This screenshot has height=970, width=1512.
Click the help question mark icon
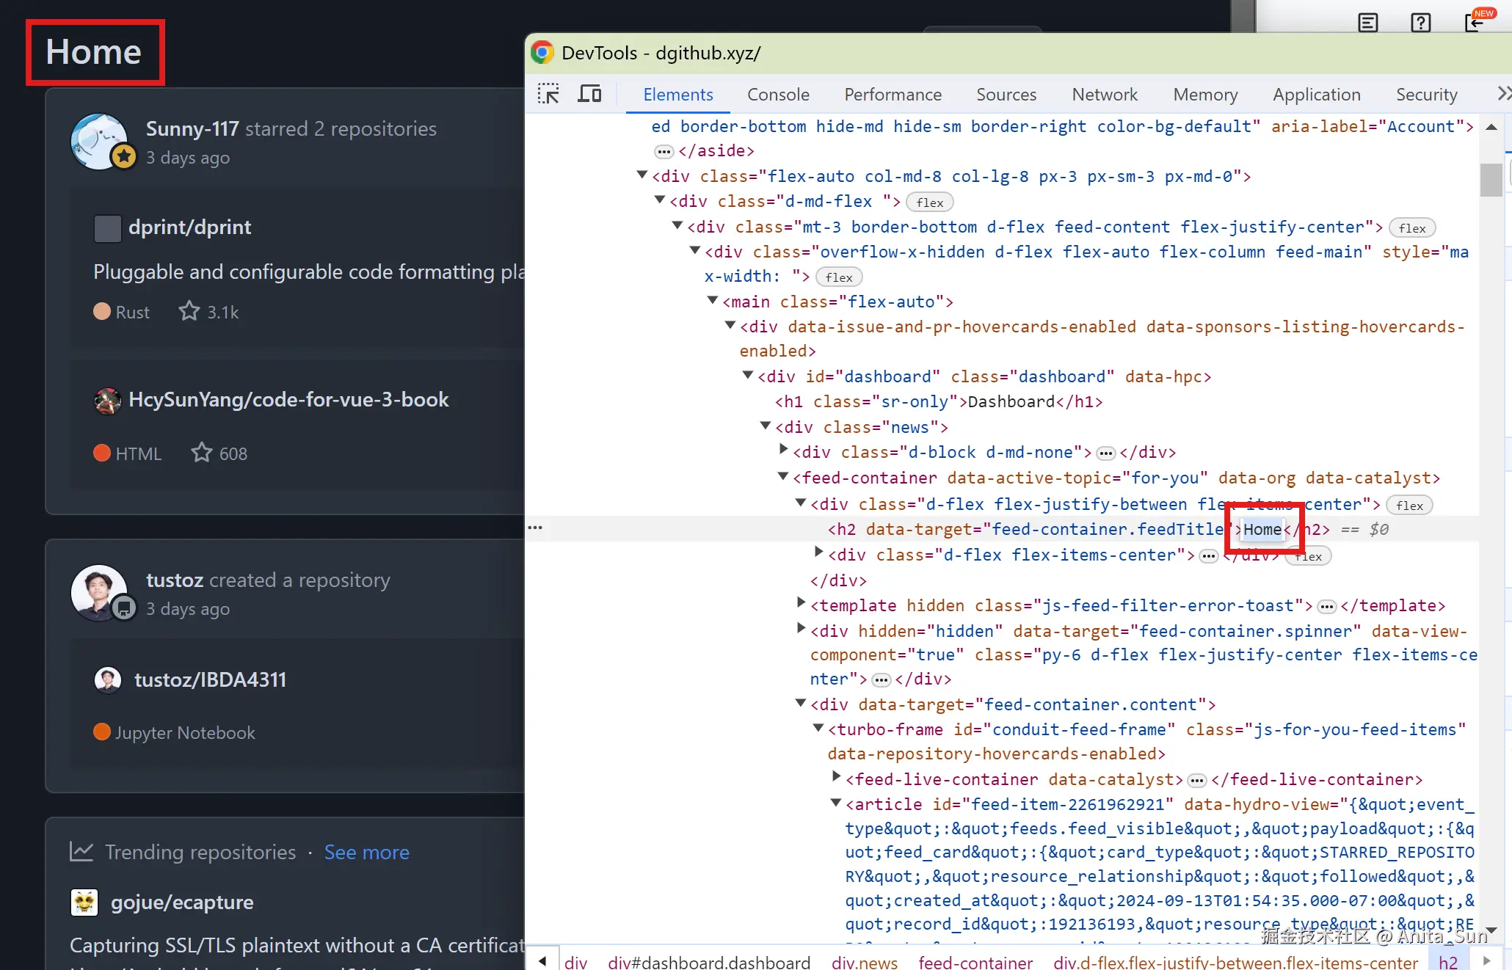click(x=1421, y=23)
